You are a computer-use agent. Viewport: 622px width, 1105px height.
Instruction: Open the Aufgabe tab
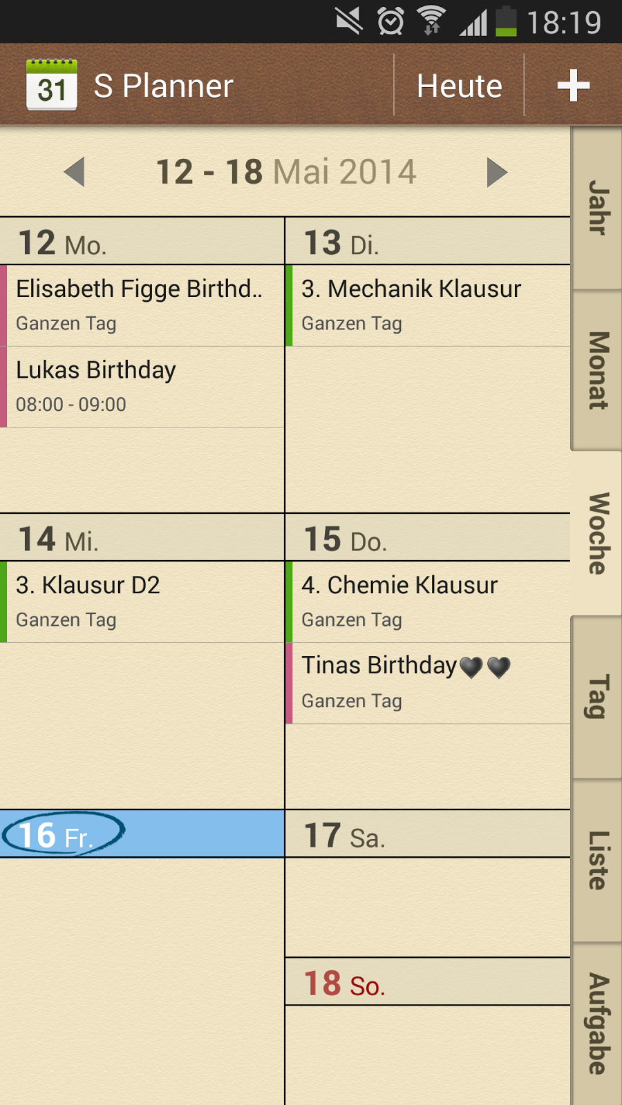[x=597, y=1024]
